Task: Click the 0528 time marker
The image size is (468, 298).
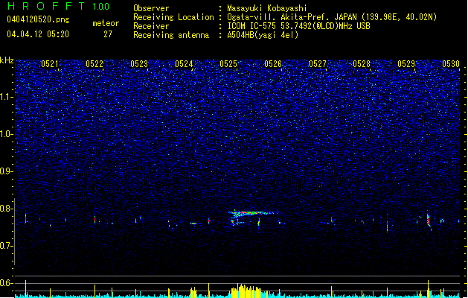Action: click(362, 64)
